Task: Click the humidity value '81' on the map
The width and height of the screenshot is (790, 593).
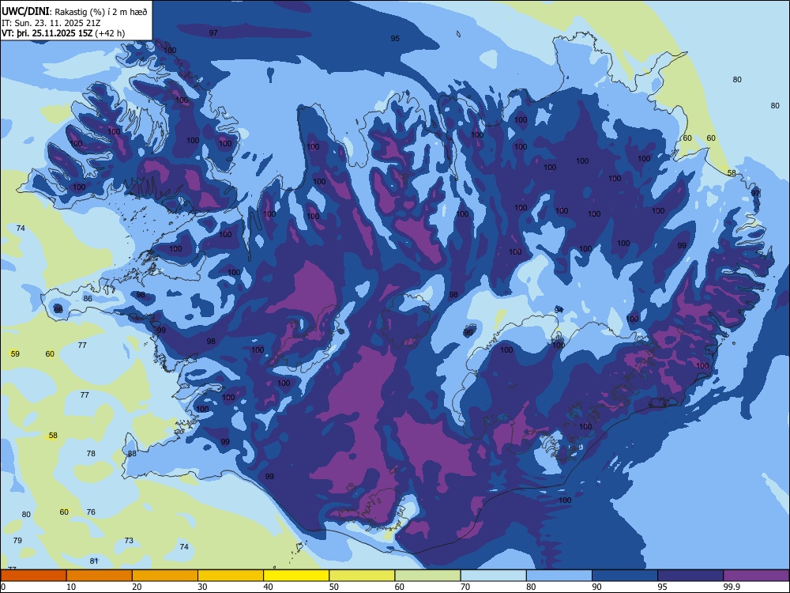Action: (x=94, y=561)
